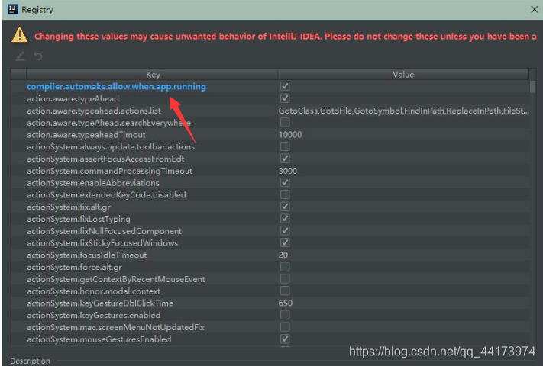Viewport: 543px width, 366px height.
Task: Select actionSystem.keyGestureDblClickTime key
Action: coord(100,303)
